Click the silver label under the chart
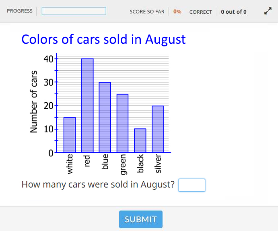 pos(158,164)
